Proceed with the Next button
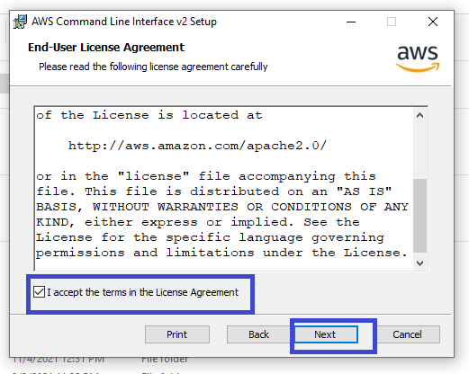The width and height of the screenshot is (469, 374). click(326, 334)
